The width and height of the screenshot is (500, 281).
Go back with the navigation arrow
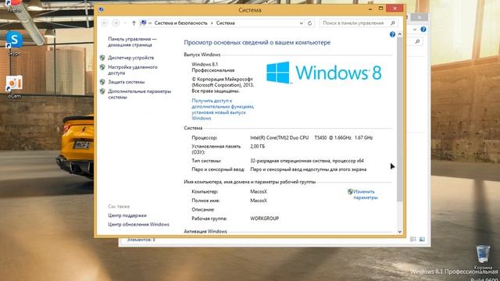tap(104, 23)
